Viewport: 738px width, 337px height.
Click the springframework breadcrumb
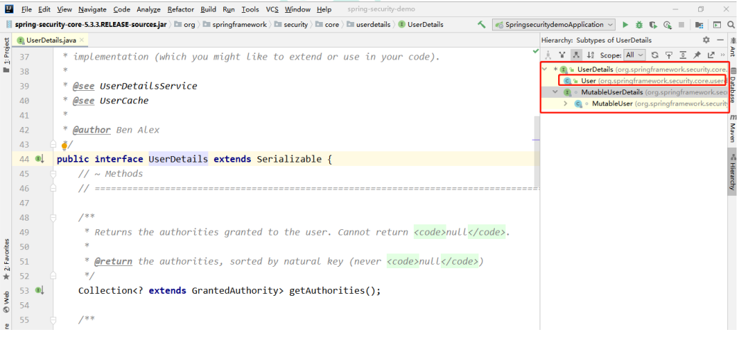(236, 24)
